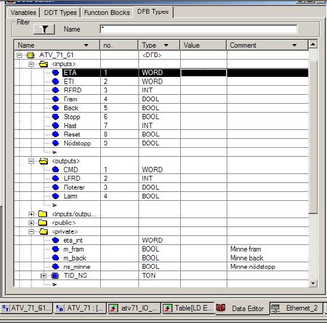
Task: Collapse the private folder
Action: (x=31, y=231)
